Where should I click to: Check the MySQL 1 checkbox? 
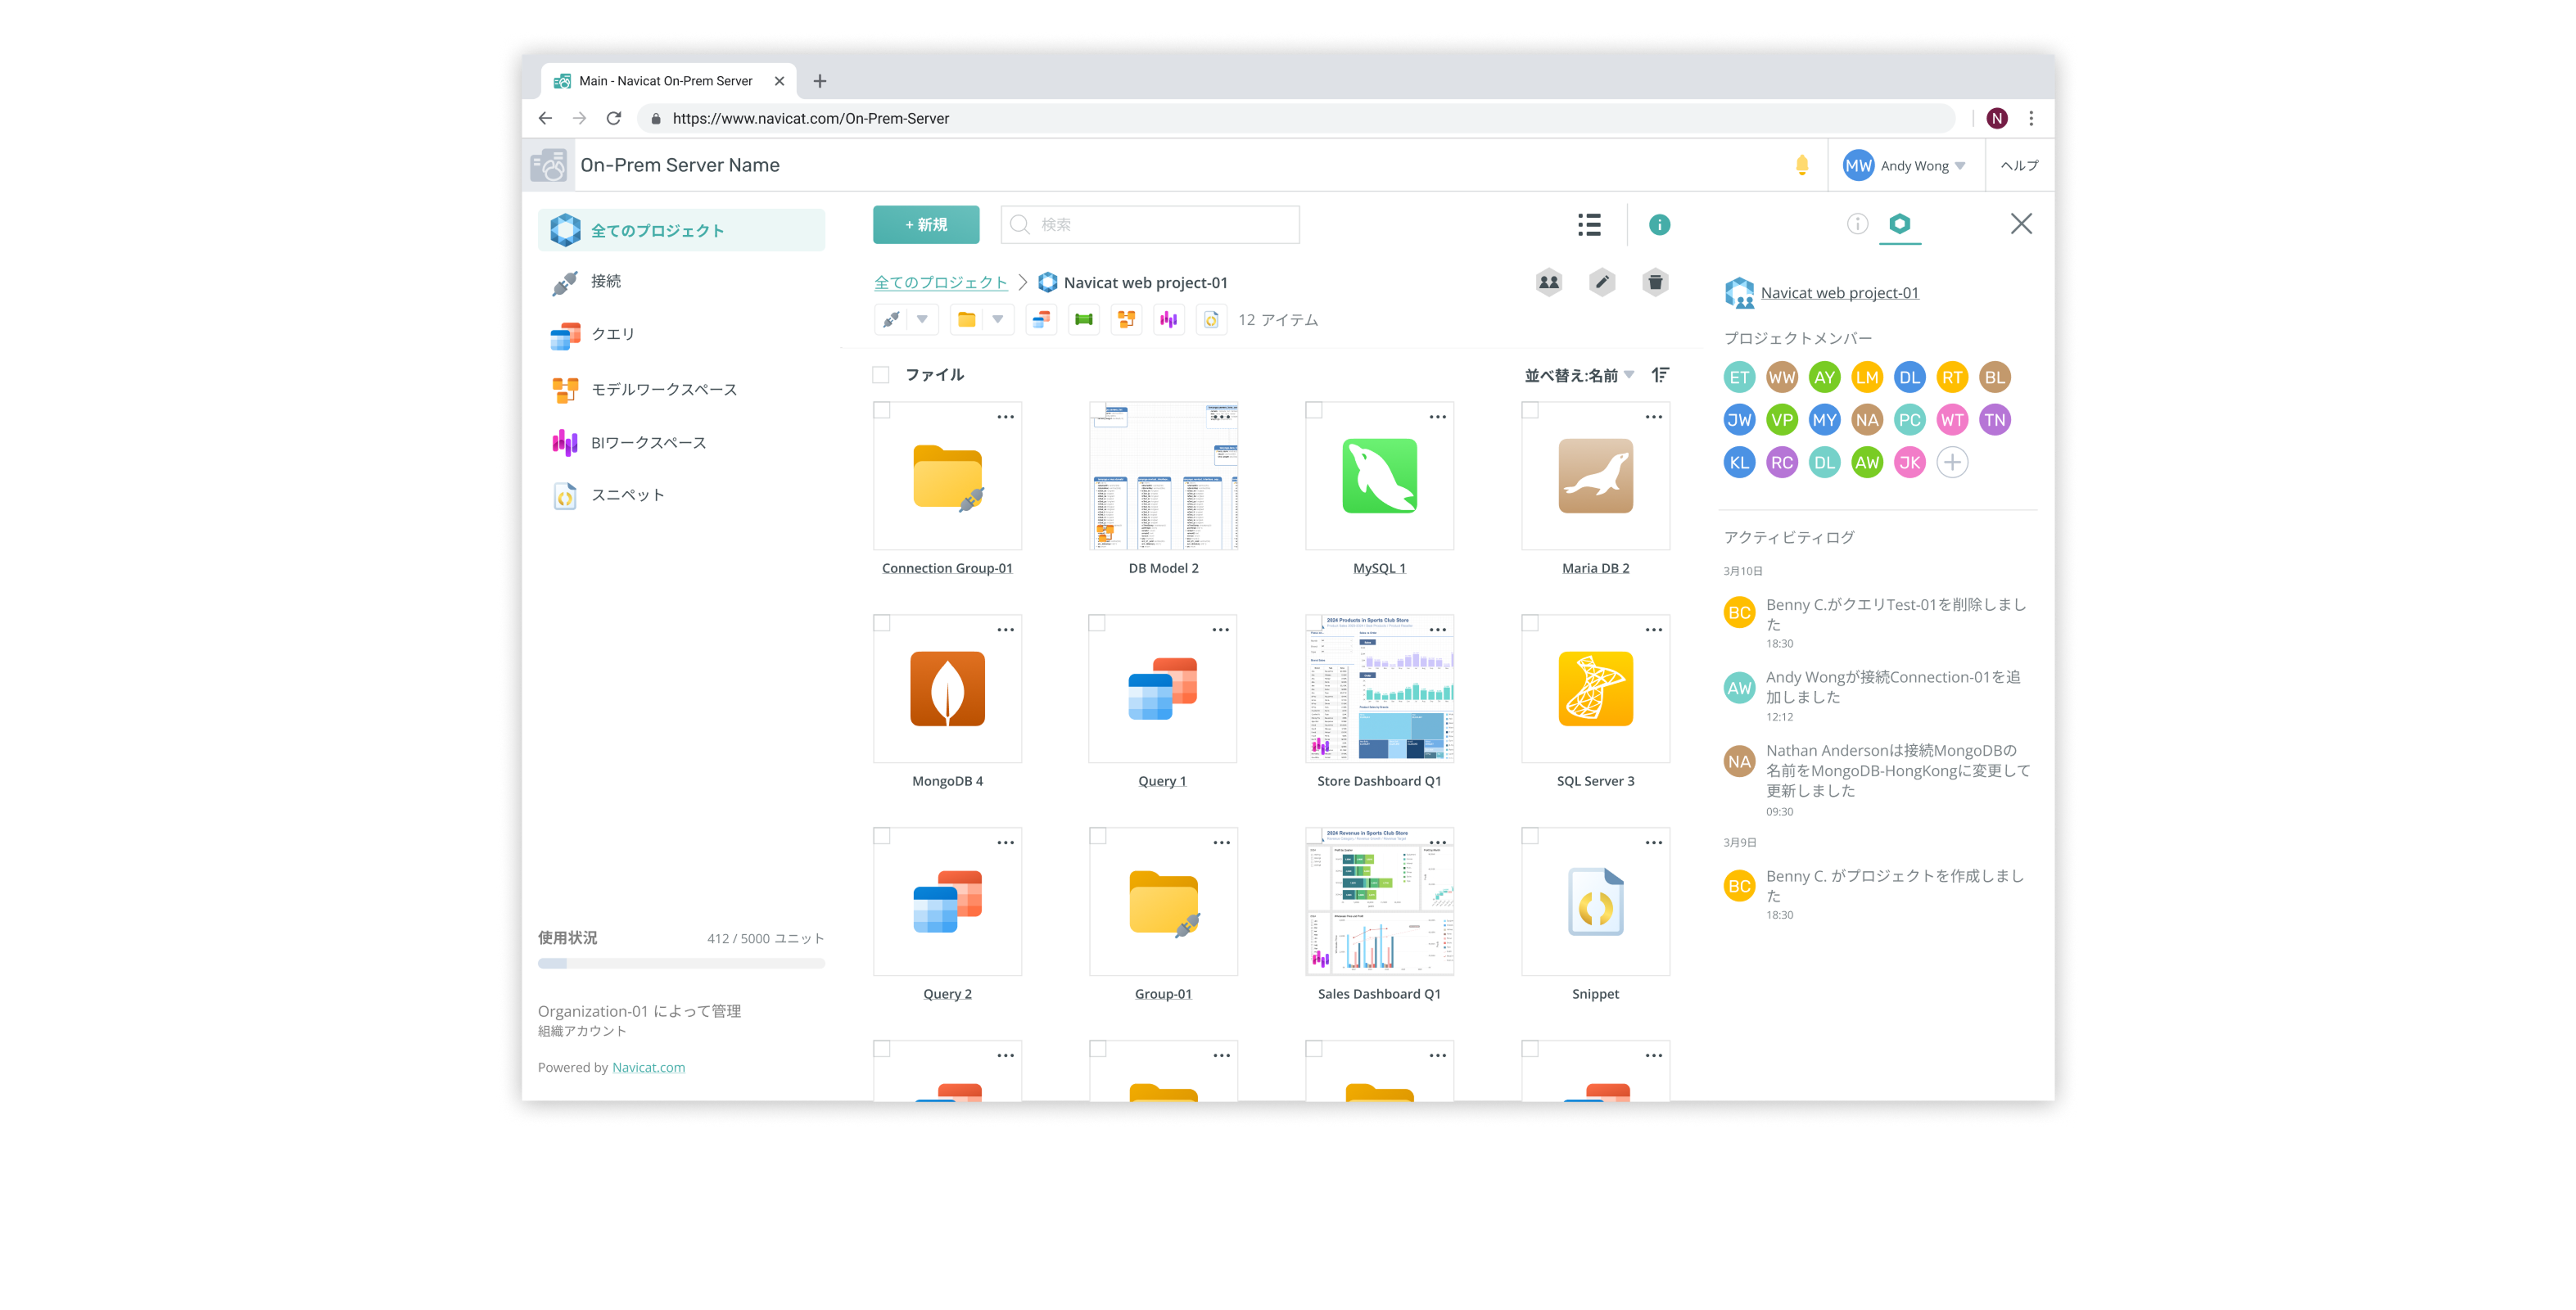(x=1314, y=410)
